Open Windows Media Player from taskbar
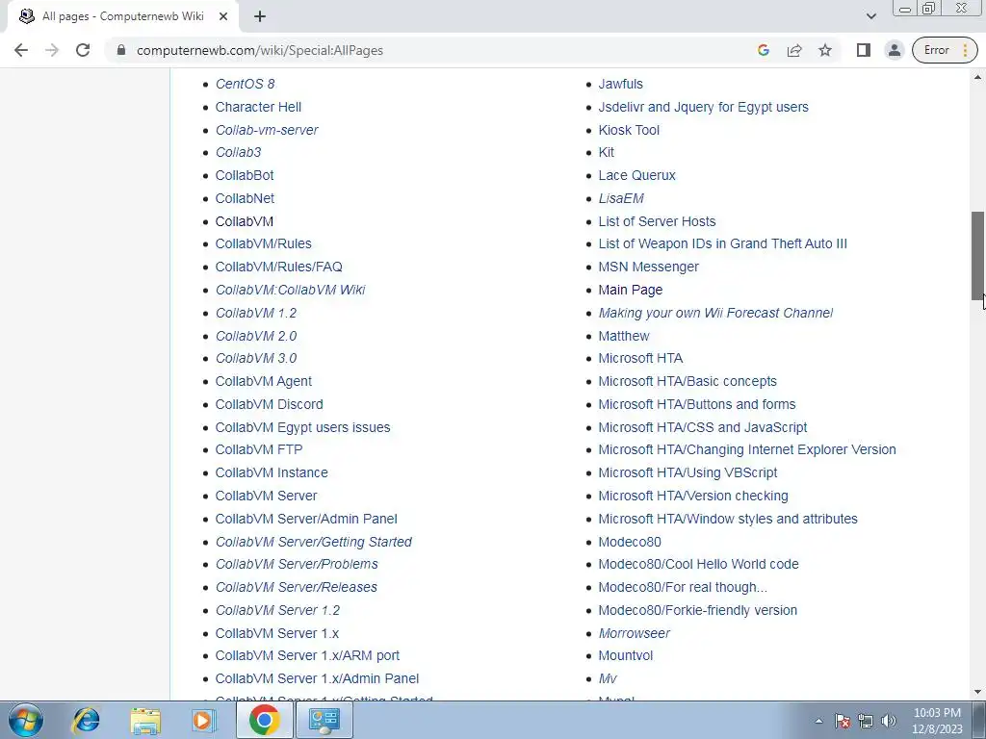The image size is (986, 739). click(203, 720)
